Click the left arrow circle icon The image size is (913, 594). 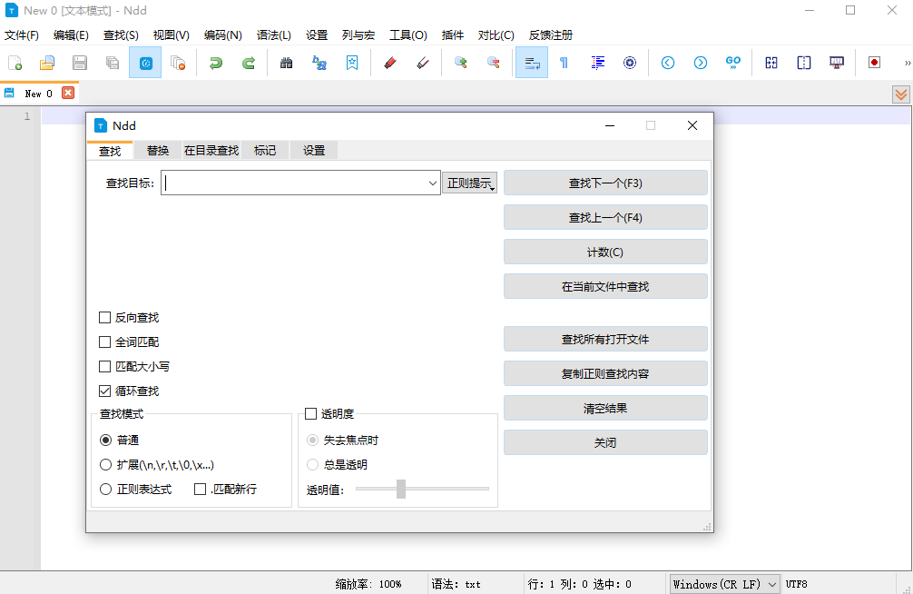(x=668, y=63)
